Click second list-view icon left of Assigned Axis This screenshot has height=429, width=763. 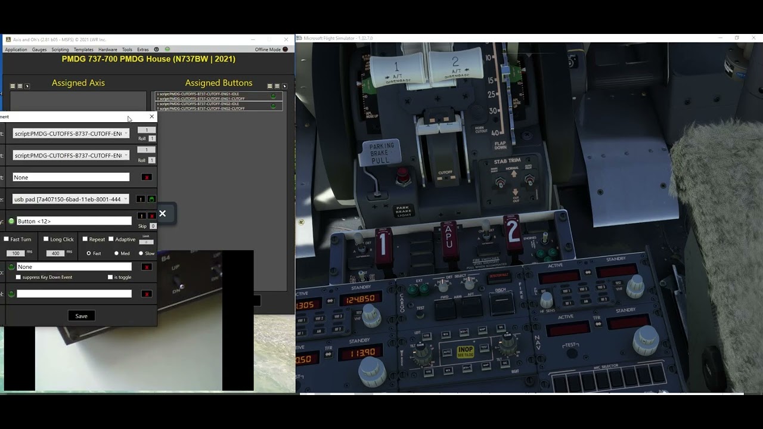click(x=20, y=86)
